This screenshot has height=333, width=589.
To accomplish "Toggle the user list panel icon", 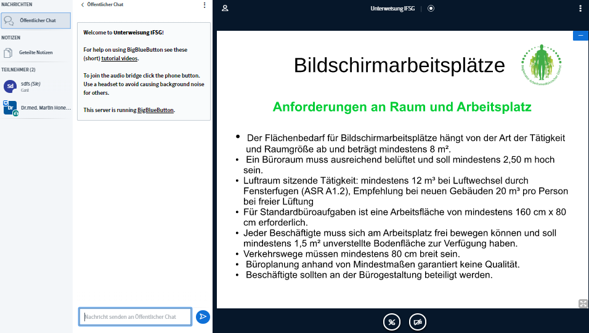I will coord(225,8).
